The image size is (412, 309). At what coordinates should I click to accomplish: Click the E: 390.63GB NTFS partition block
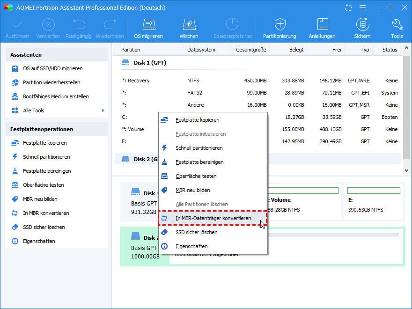click(x=374, y=201)
